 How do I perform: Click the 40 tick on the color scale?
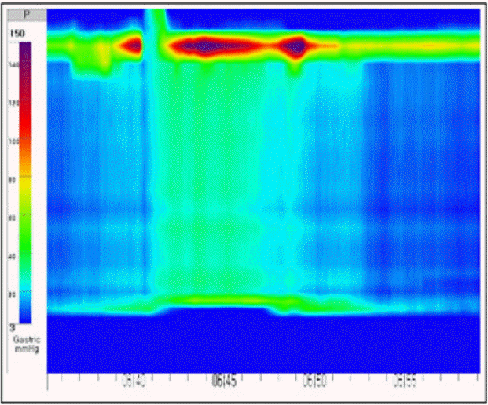pyautogui.click(x=12, y=257)
